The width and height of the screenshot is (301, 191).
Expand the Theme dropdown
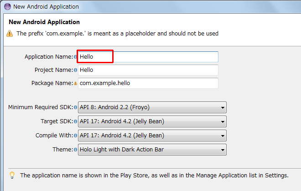click(152, 149)
